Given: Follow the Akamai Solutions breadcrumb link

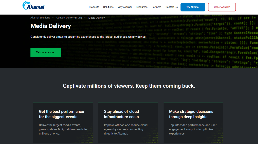Looking at the screenshot, I should pyautogui.click(x=40, y=18).
